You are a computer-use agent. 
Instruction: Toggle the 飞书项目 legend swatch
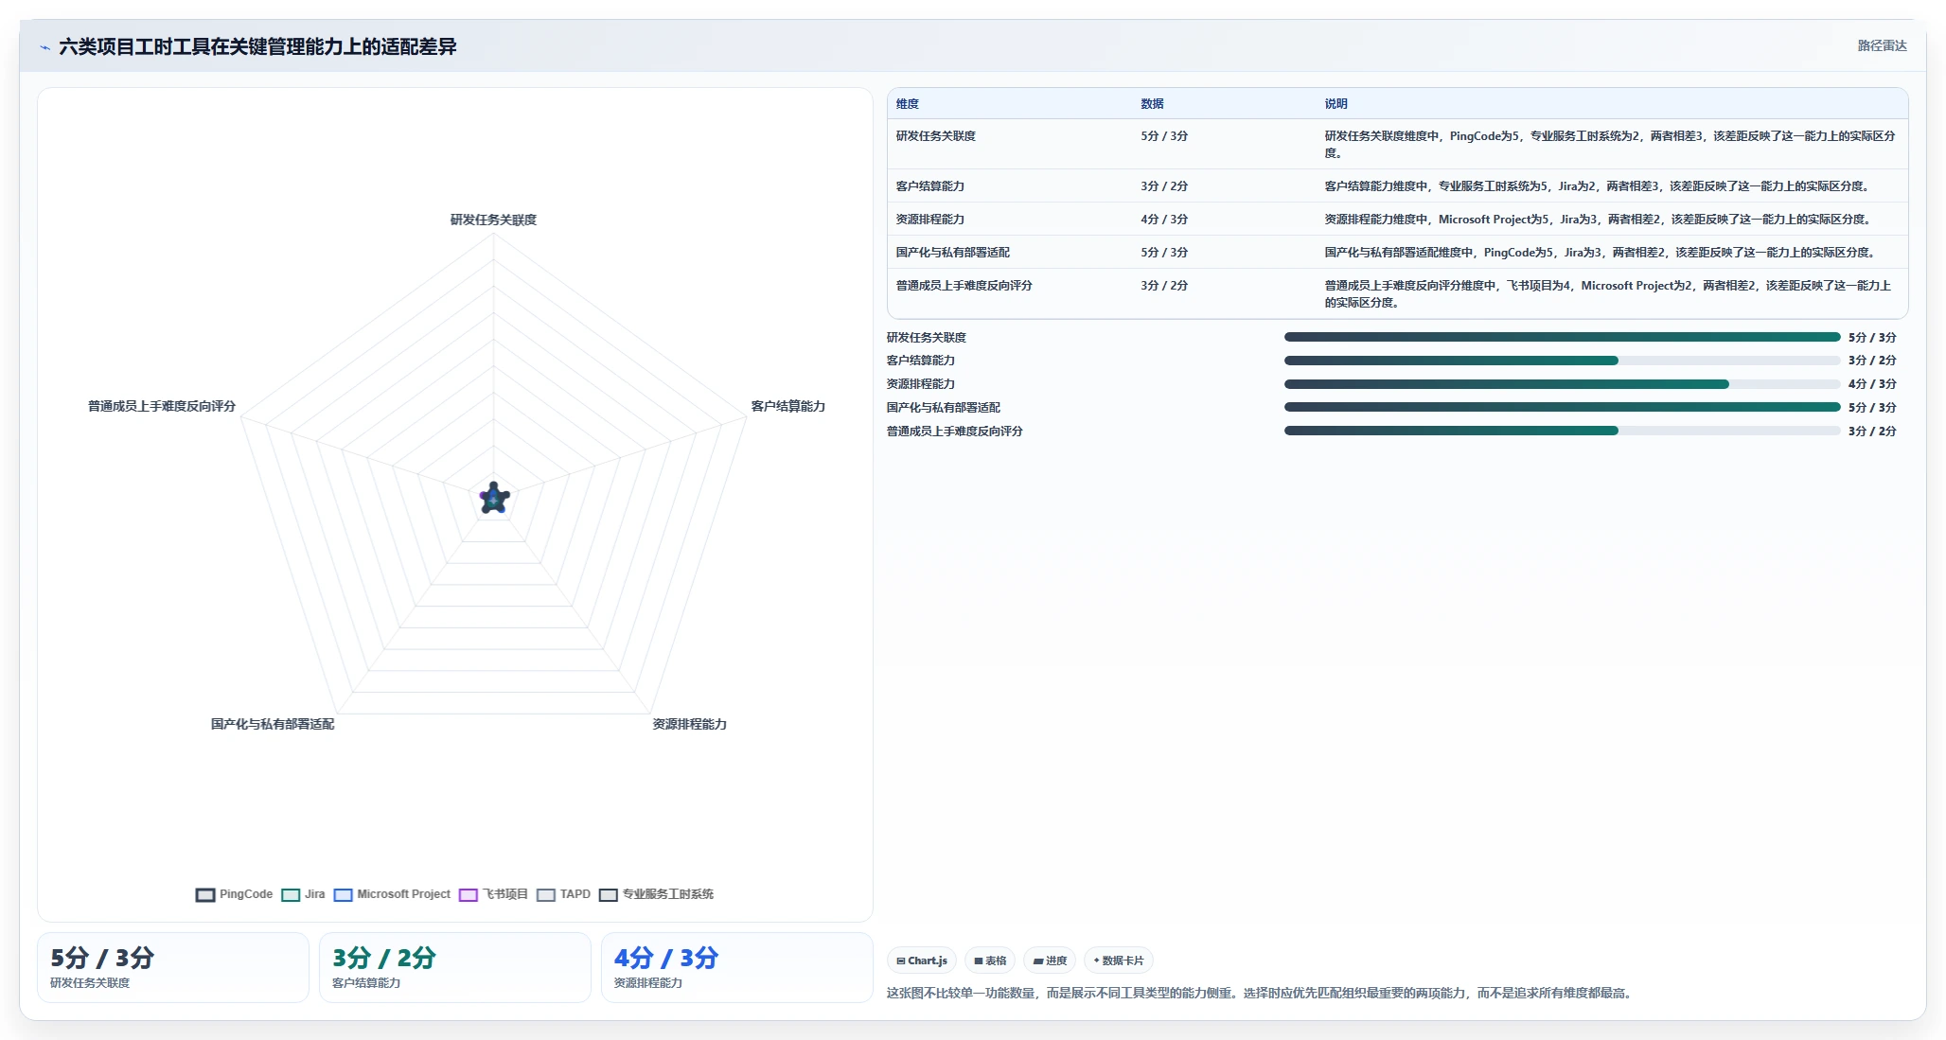pos(469,895)
